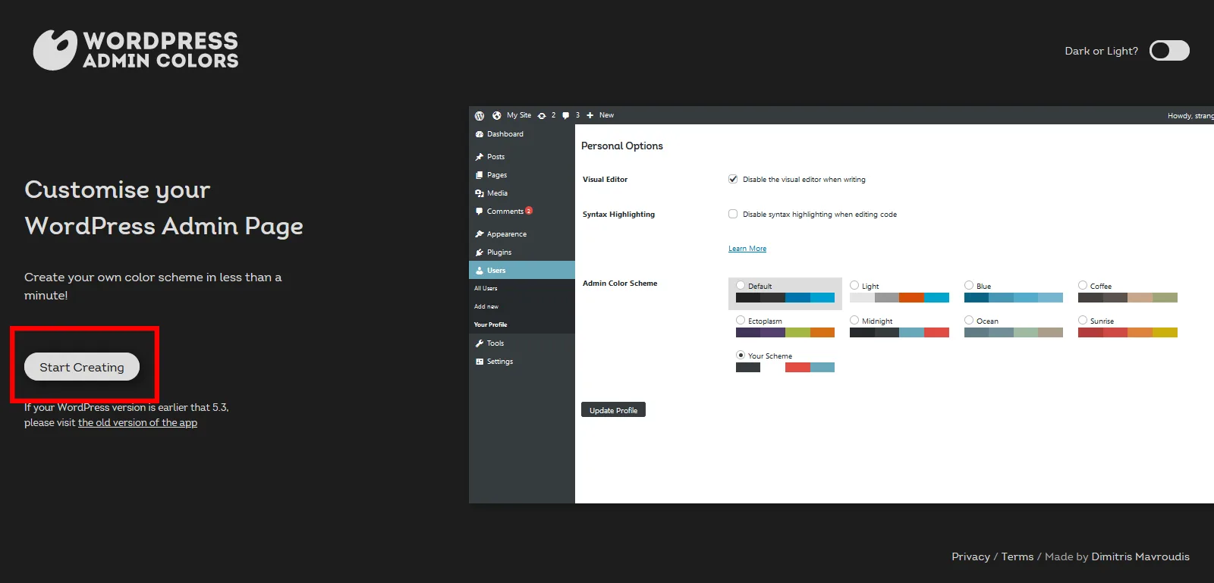Click the Update Profile button
This screenshot has width=1214, height=583.
613,410
